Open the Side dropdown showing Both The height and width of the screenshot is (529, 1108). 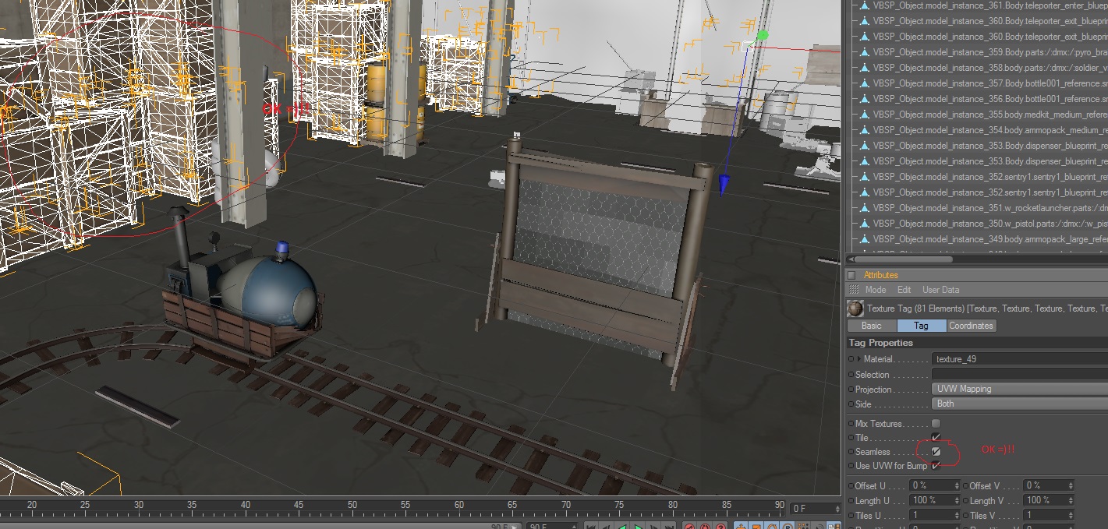pos(1020,404)
